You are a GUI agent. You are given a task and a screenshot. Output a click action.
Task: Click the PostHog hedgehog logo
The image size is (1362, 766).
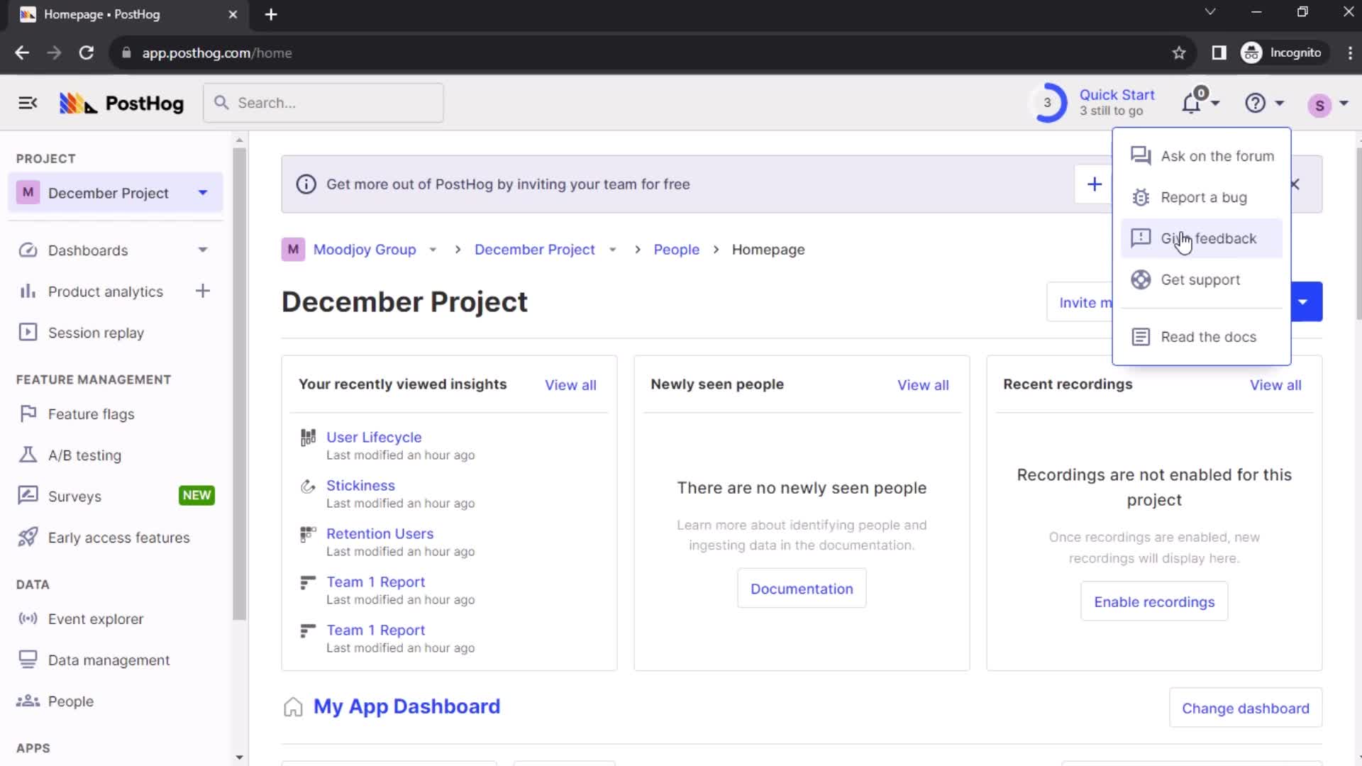pyautogui.click(x=78, y=104)
